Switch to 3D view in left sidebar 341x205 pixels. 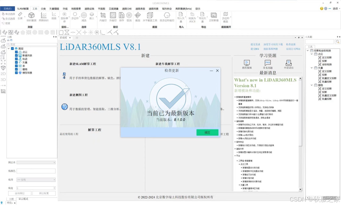click(x=3, y=80)
